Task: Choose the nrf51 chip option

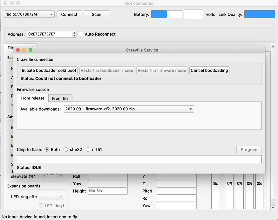Action: click(x=88, y=149)
